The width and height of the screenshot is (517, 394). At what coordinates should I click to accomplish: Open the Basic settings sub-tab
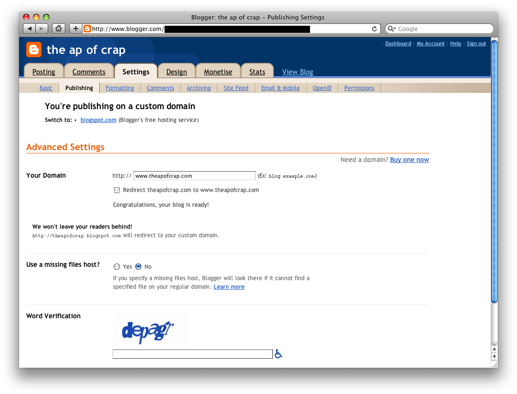pyautogui.click(x=46, y=88)
